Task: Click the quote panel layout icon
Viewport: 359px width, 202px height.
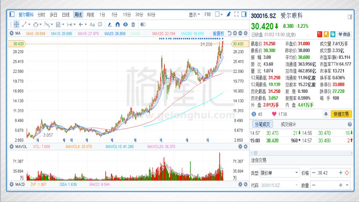Action: [x=350, y=17]
